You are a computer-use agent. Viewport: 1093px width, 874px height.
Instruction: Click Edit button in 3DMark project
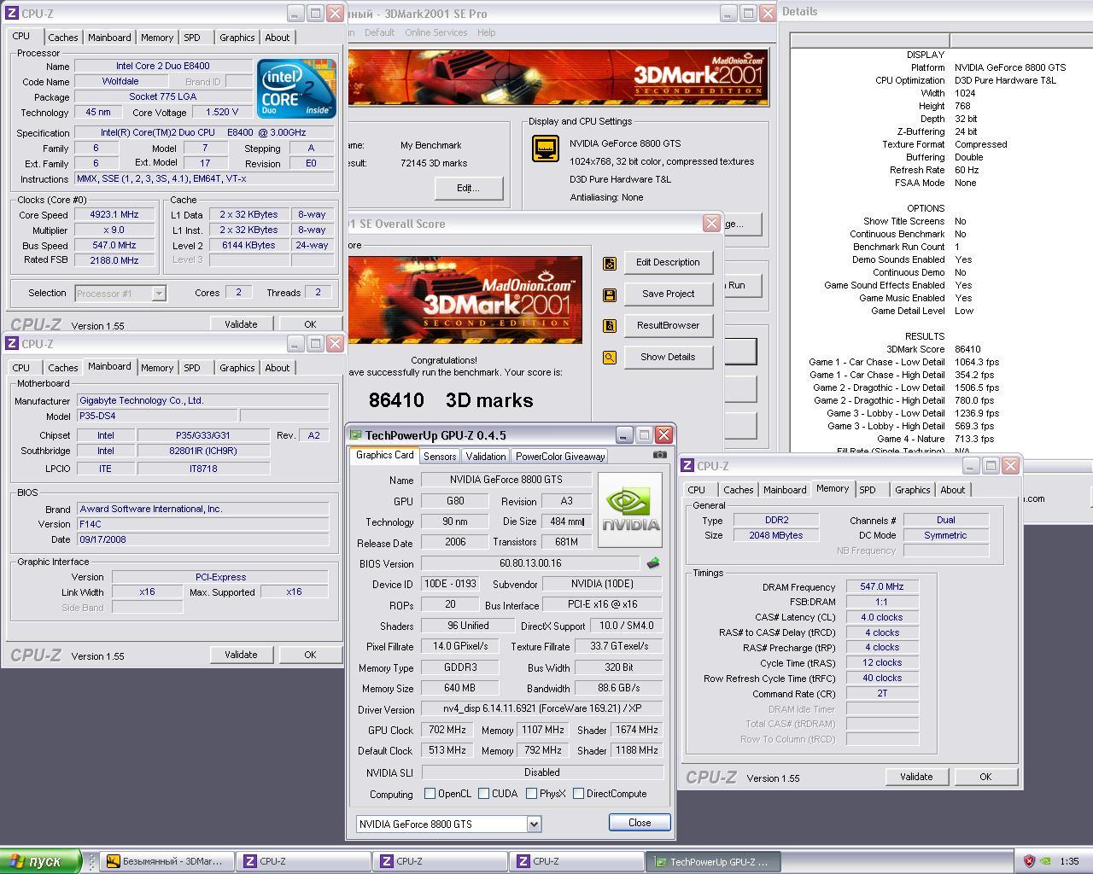(x=468, y=188)
